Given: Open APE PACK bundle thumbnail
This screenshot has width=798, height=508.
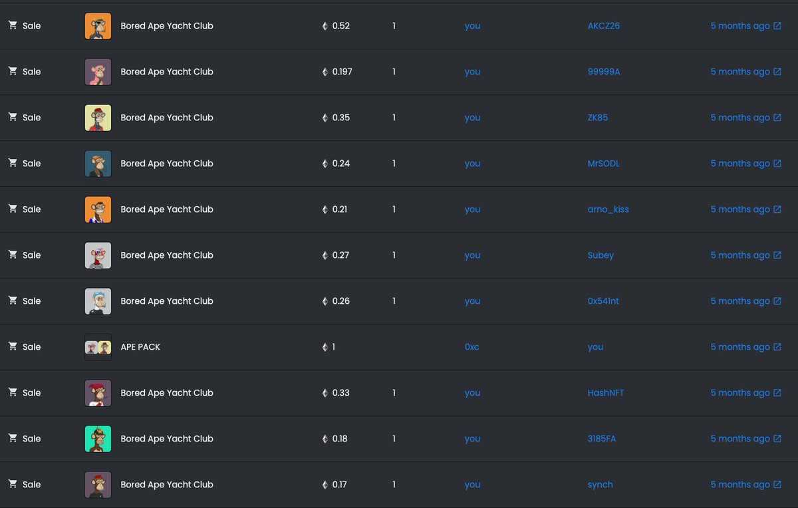Looking at the screenshot, I should [98, 347].
